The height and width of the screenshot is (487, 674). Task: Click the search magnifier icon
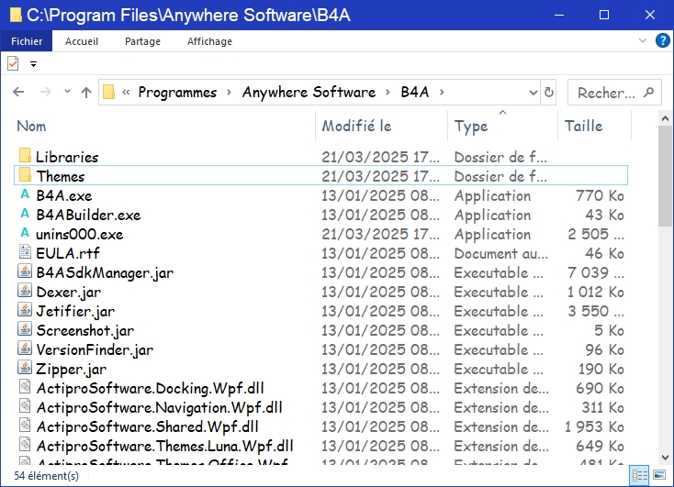pos(649,93)
